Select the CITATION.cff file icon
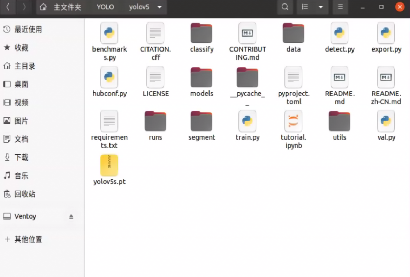 pos(155,33)
